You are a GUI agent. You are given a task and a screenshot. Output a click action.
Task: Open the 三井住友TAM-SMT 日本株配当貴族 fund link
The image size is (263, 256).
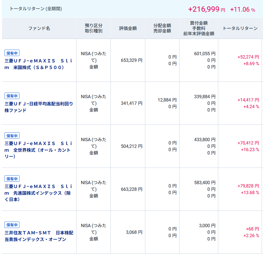39,236
